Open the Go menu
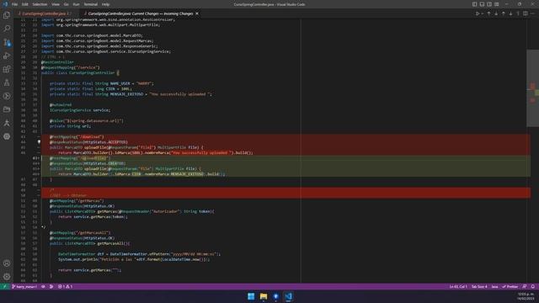539x303 pixels. (x=66, y=4)
